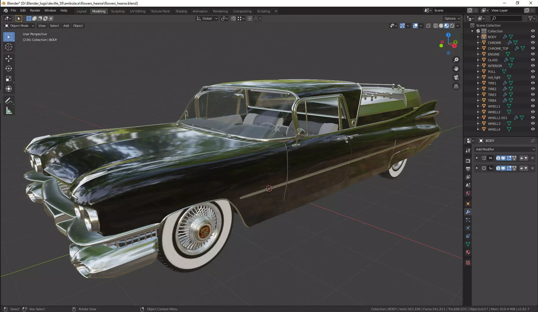
Task: Choose the Scale tool
Action: pos(9,79)
